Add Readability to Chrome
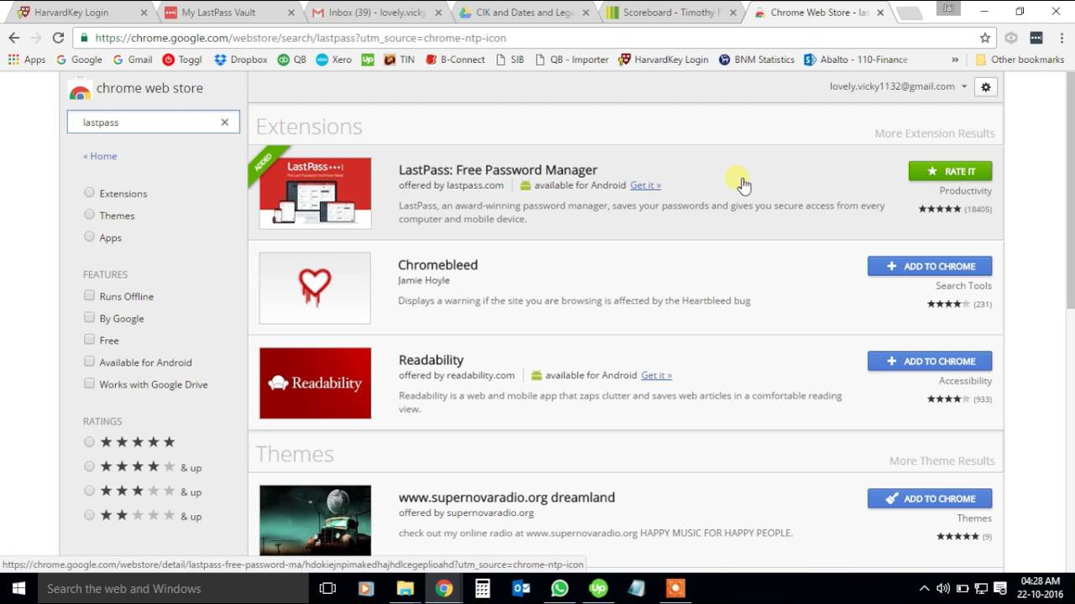 coord(930,361)
